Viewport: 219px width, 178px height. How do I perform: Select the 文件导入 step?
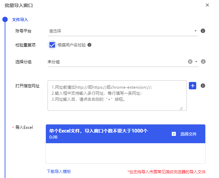click(x=20, y=19)
